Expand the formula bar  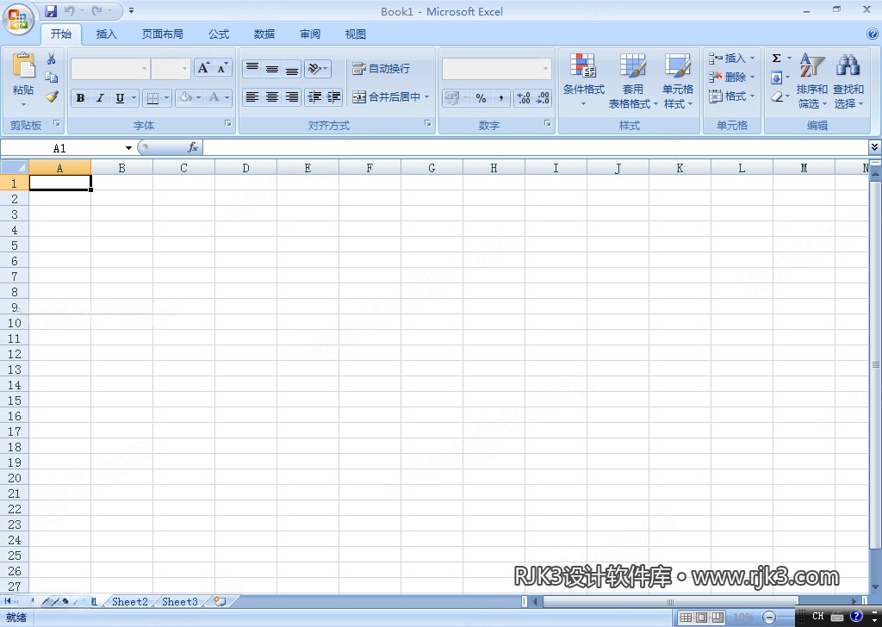coord(875,147)
